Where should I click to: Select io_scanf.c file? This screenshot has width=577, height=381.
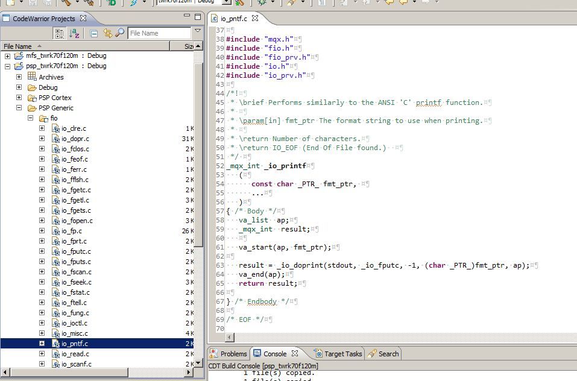point(77,364)
